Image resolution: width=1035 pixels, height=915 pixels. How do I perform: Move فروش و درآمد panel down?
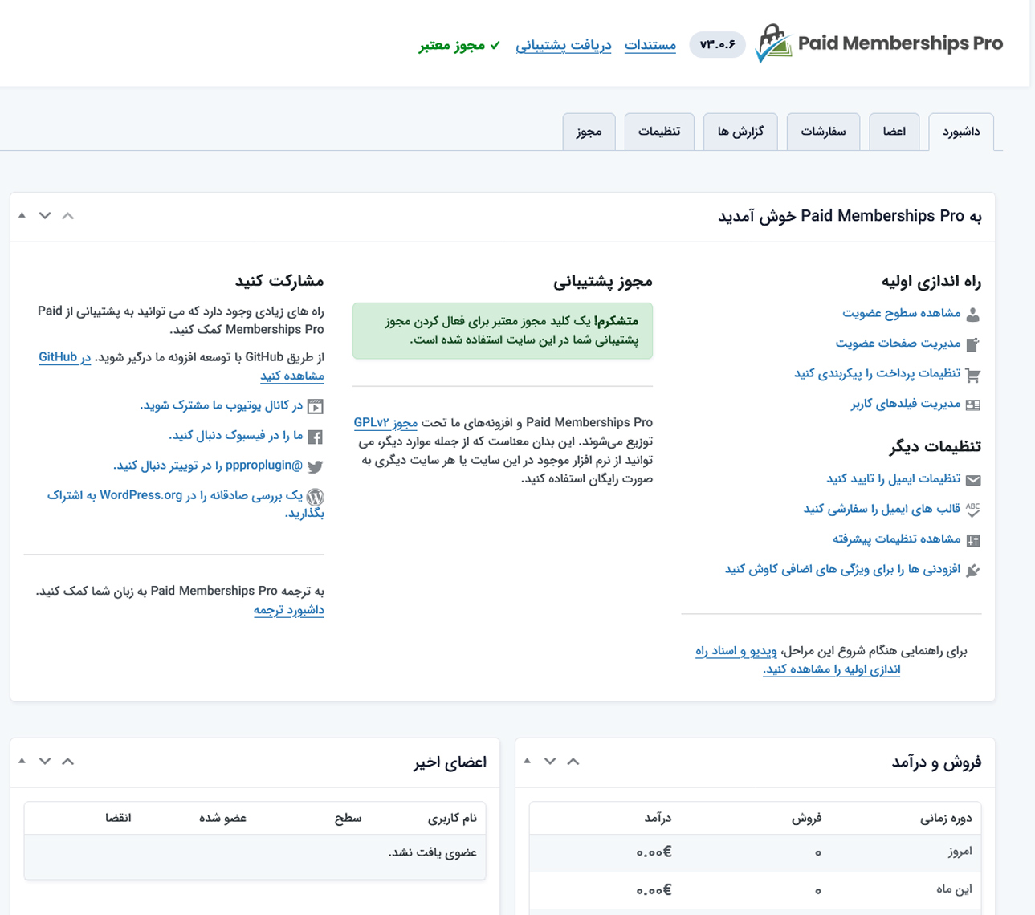point(550,761)
